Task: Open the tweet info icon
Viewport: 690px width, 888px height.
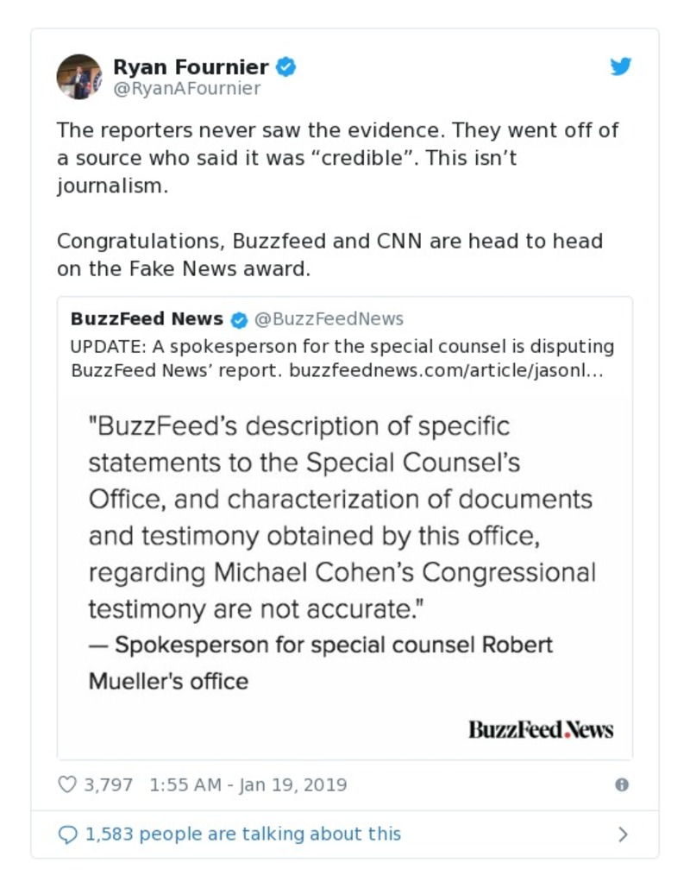Action: point(622,784)
